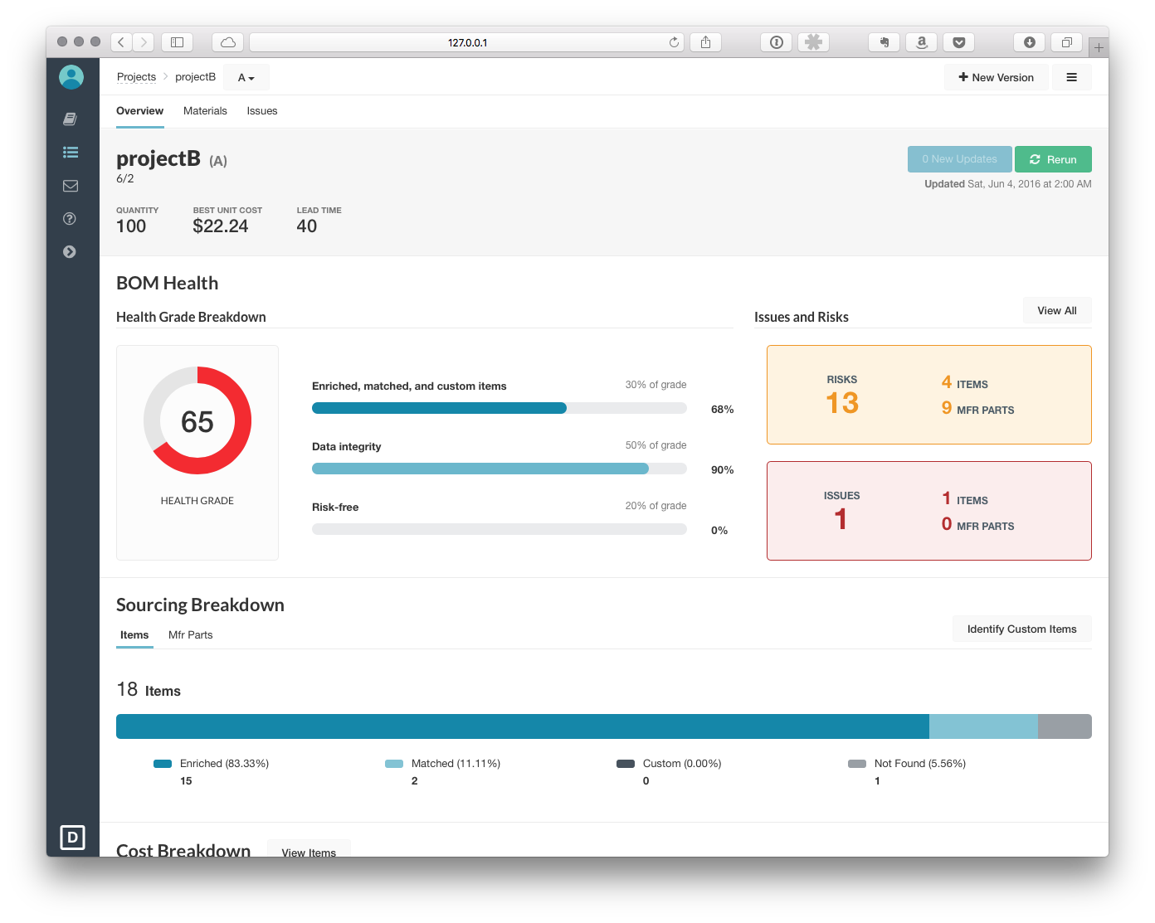Open the version A dropdown
This screenshot has height=923, width=1155.
click(246, 78)
